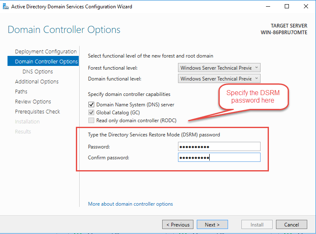The width and height of the screenshot is (316, 234).
Task: Check Read only domain controller (RODC) box
Action: click(91, 121)
